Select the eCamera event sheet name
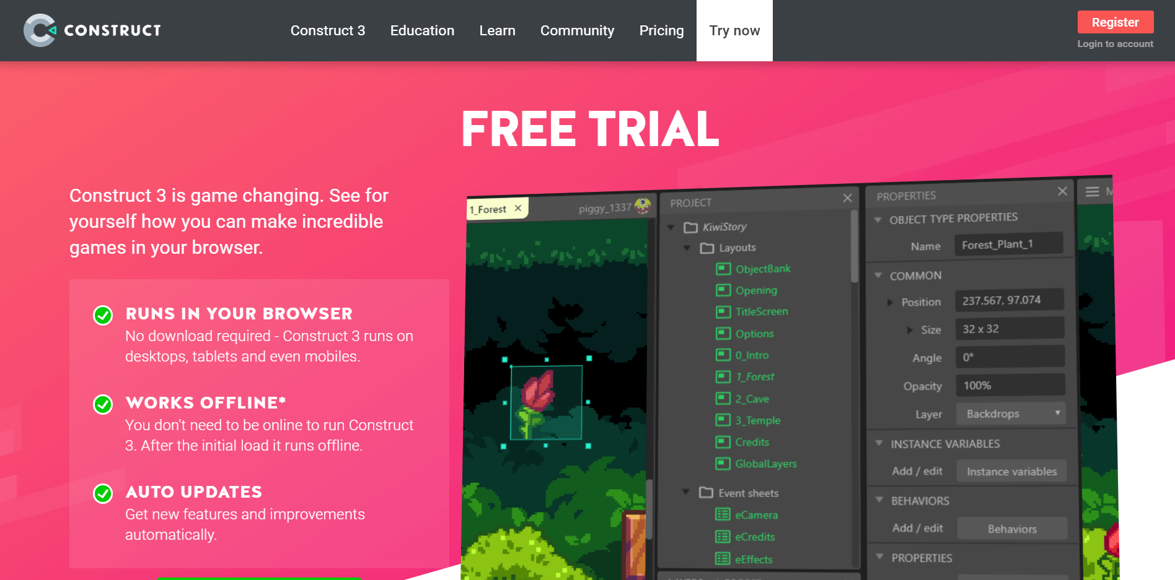 pos(756,515)
